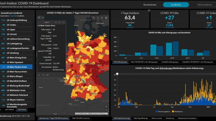Select LK Lüchow-Dannenberg in the list

[16, 39]
